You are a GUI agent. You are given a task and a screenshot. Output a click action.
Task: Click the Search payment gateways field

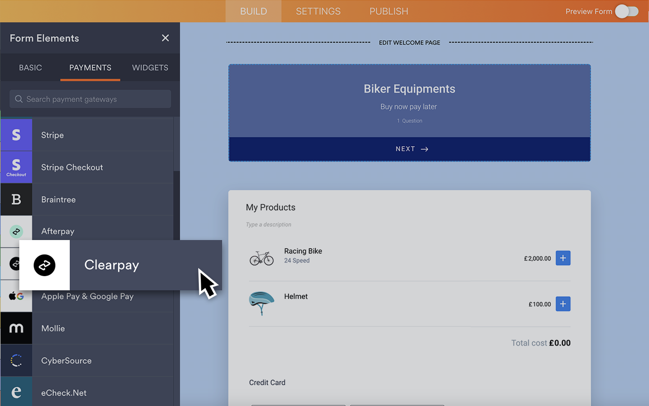(x=90, y=99)
